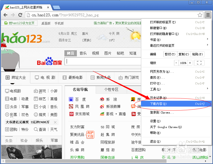The width and height of the screenshot is (213, 164).
Task: Expand 最近打开的标签页 submenu
Action: pos(176,45)
